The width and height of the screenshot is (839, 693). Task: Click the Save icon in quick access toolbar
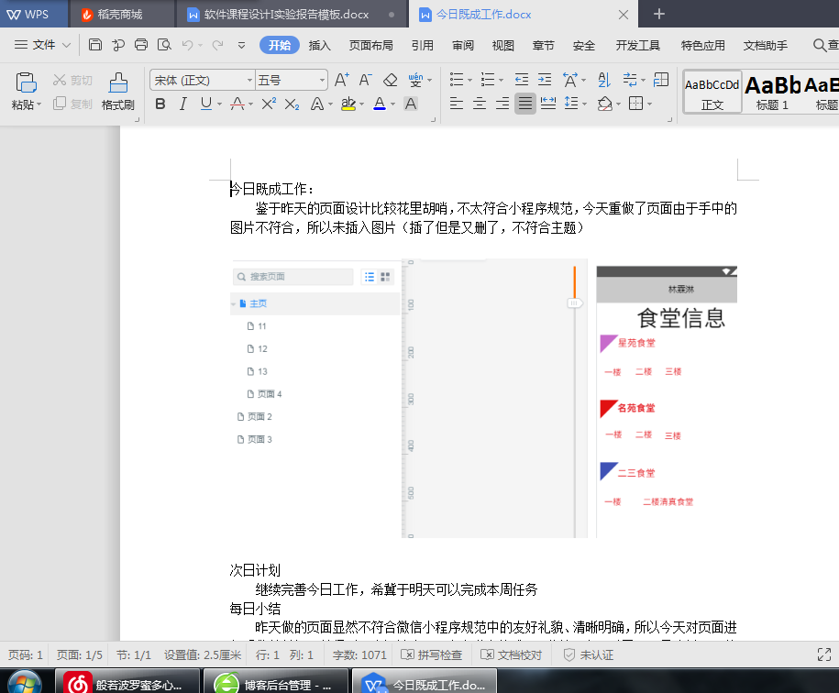tap(95, 45)
